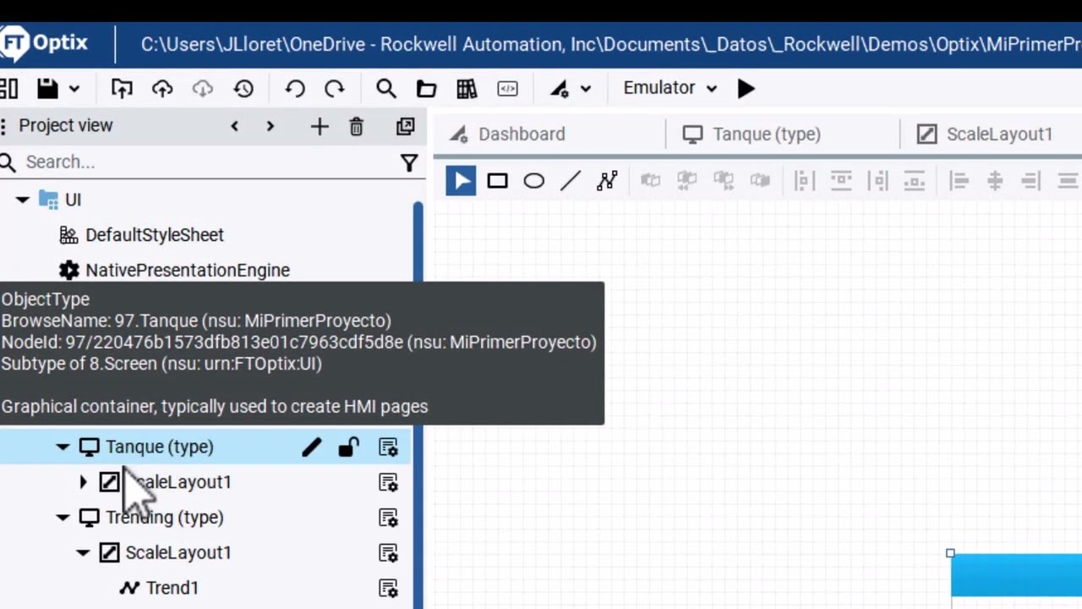
Task: Select DefaultStyleSheet in the tree
Action: [x=154, y=235]
